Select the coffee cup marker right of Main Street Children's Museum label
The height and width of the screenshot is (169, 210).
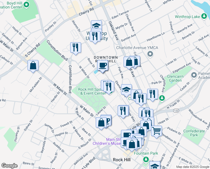click(x=124, y=143)
